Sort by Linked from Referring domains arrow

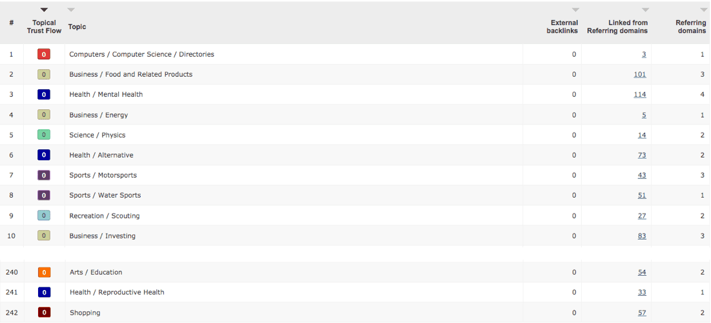click(x=645, y=10)
